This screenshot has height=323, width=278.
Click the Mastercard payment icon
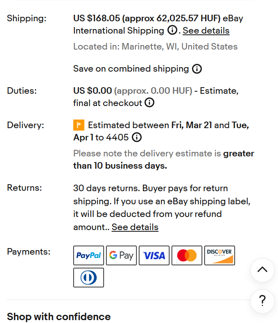coord(187,255)
